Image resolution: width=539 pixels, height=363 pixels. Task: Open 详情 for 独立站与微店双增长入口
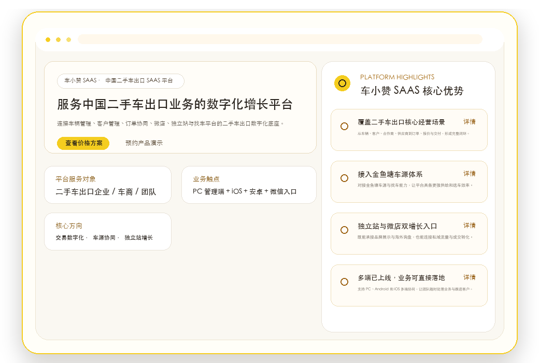coord(469,226)
